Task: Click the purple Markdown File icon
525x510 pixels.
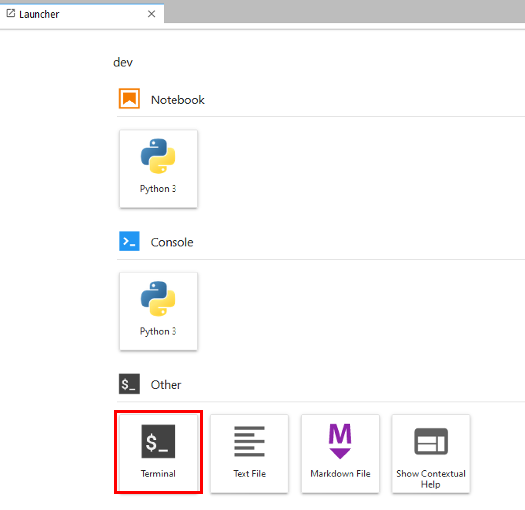Action: coord(340,441)
